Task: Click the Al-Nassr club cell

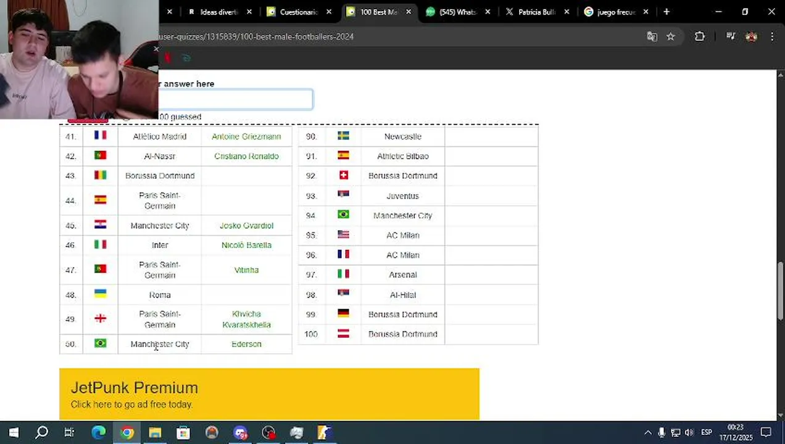Action: click(x=159, y=156)
